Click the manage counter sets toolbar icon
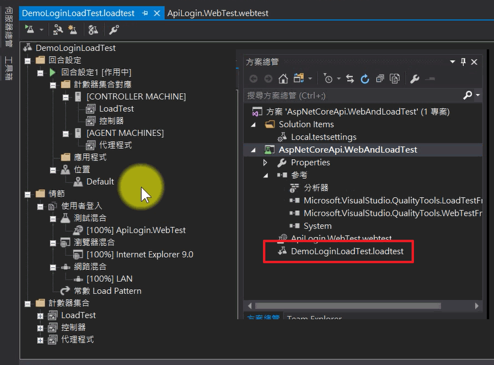 pyautogui.click(x=93, y=30)
